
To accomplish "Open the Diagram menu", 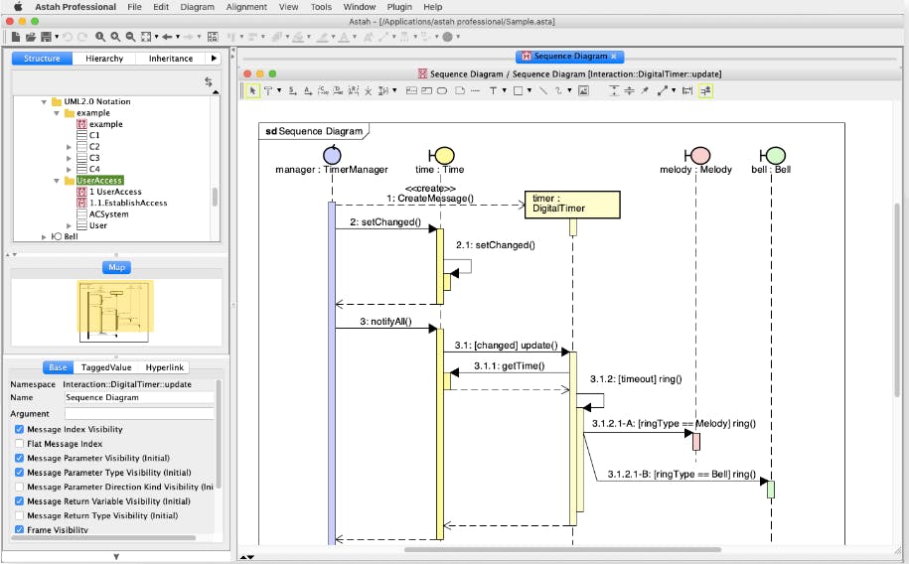I will coord(197,7).
